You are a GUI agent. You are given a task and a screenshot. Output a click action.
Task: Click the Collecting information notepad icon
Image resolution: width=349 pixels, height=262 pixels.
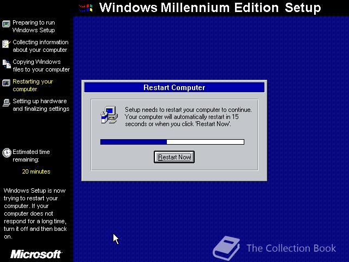(x=6, y=44)
